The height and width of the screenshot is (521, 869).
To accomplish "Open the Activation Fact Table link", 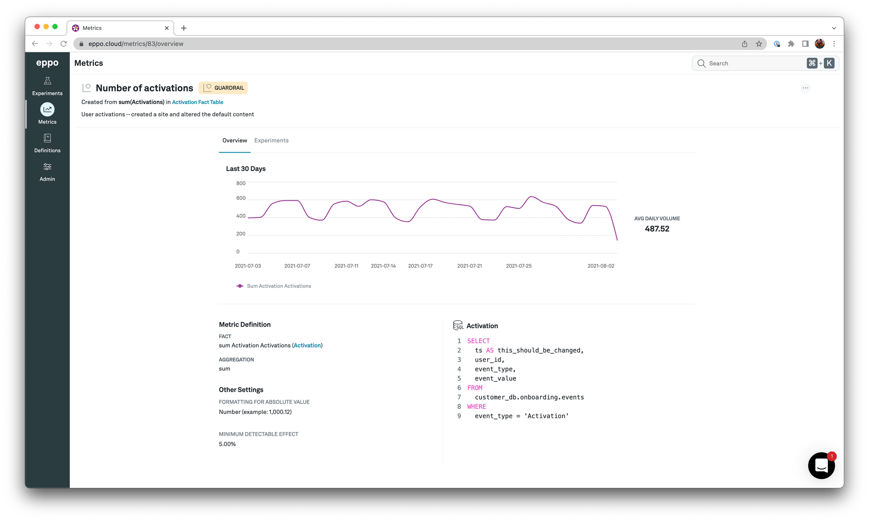I will (x=198, y=102).
